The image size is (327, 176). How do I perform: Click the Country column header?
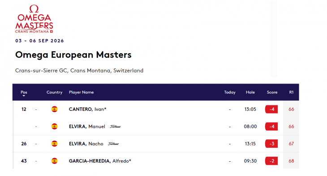[x=55, y=92]
